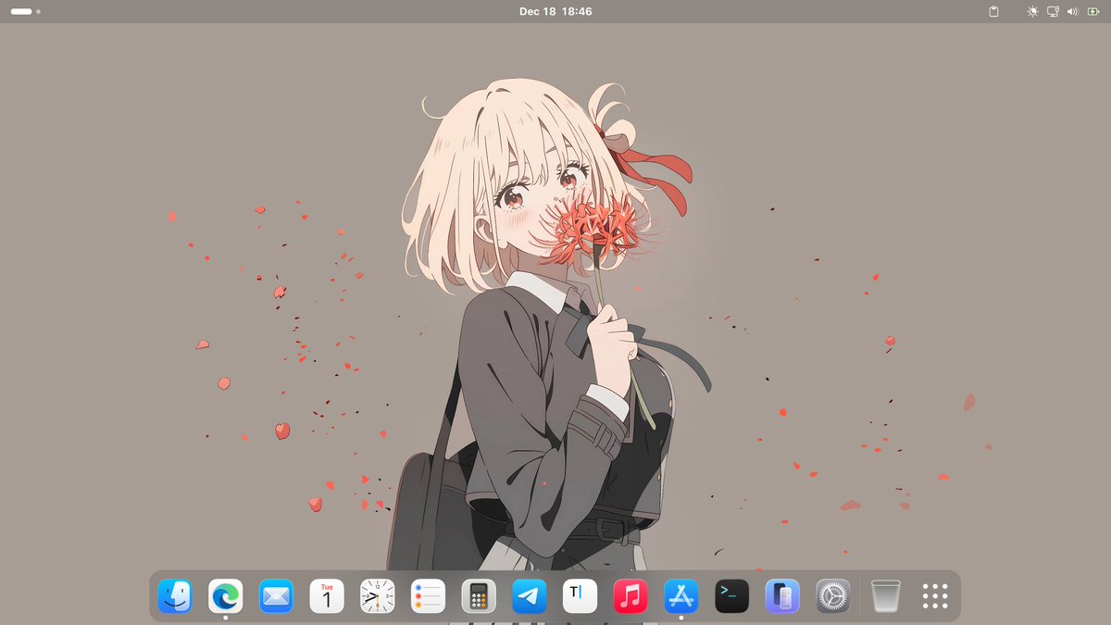This screenshot has width=1111, height=625.
Task: Open the App Store icon in dock
Action: pyautogui.click(x=681, y=596)
